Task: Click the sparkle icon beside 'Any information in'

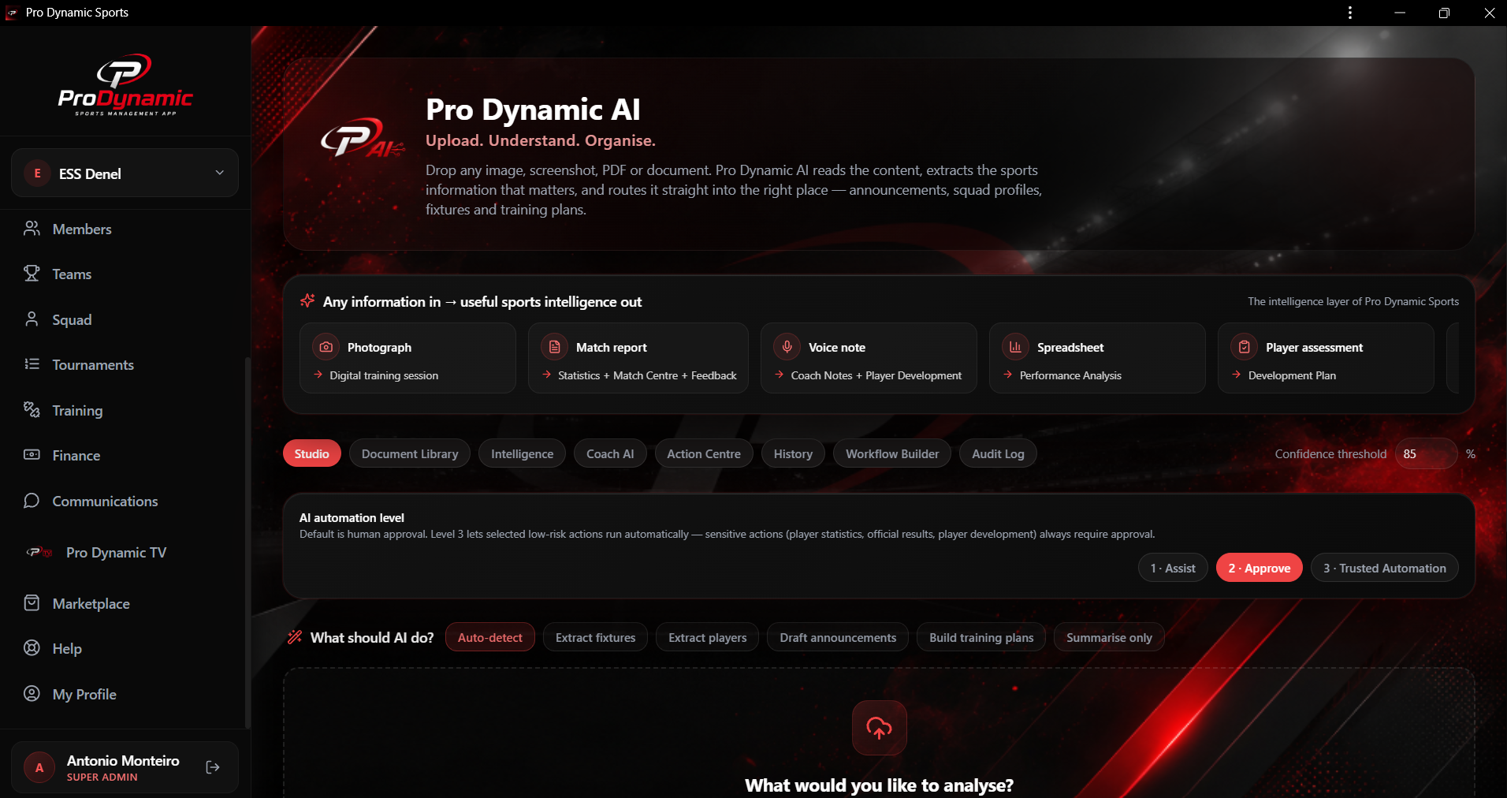Action: click(x=307, y=301)
